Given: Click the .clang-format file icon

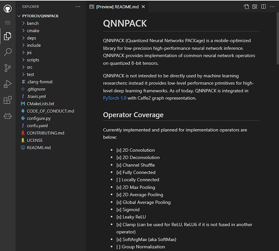Looking at the screenshot, I should click(x=23, y=82).
